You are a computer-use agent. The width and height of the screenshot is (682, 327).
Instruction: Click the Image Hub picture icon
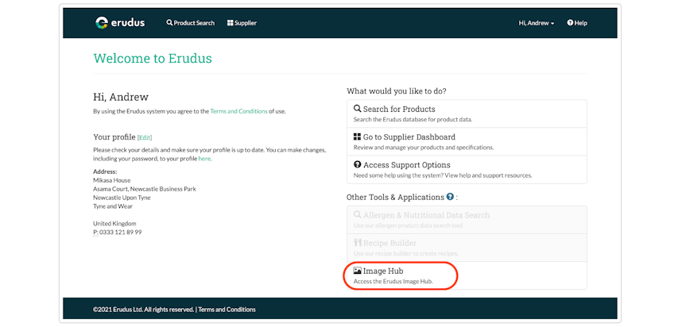tap(357, 271)
